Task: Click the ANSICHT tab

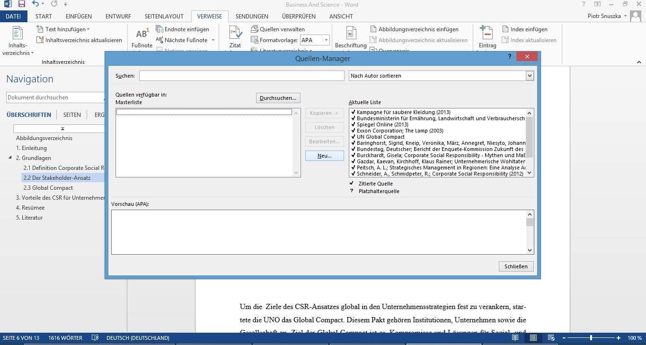Action: 341,16
